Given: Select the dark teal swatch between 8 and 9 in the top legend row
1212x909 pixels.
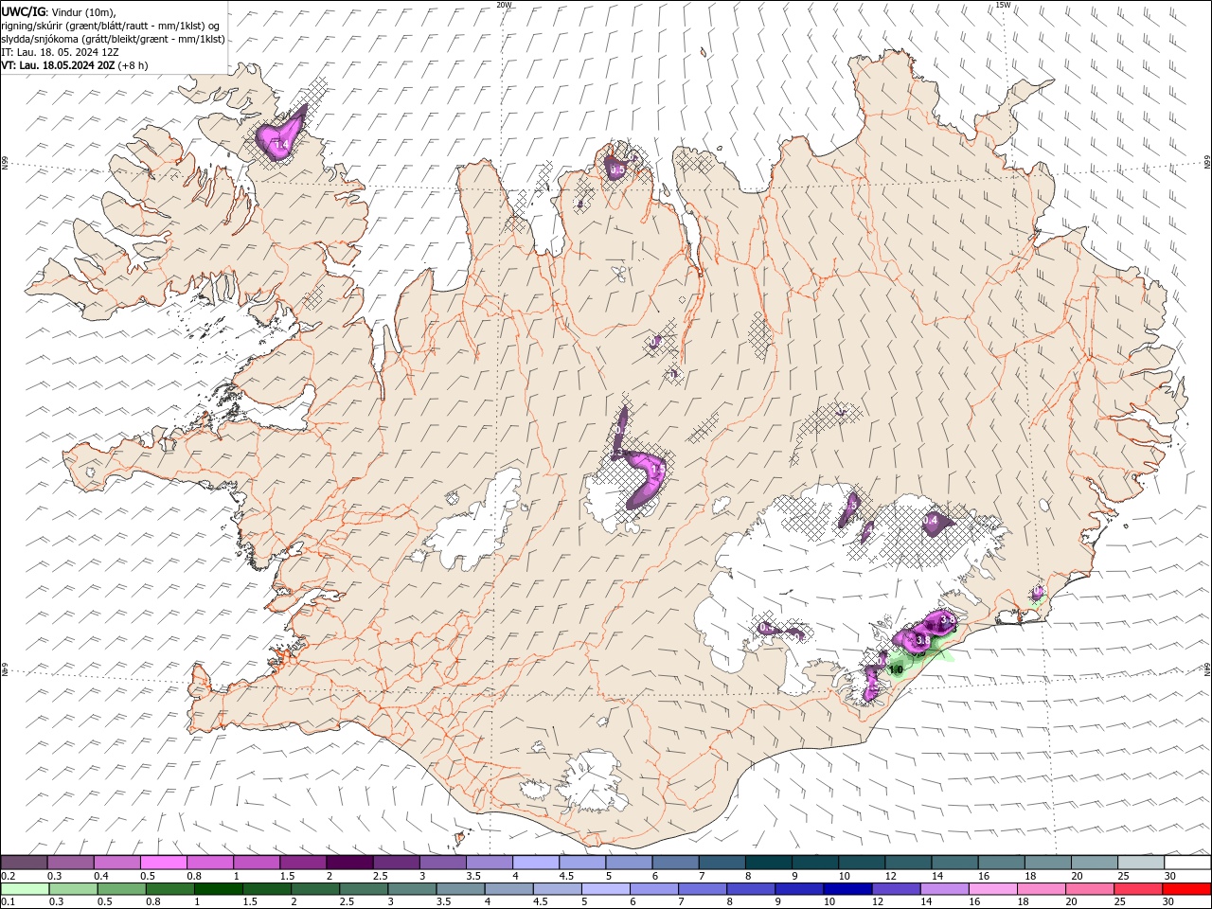Looking at the screenshot, I should tap(767, 863).
